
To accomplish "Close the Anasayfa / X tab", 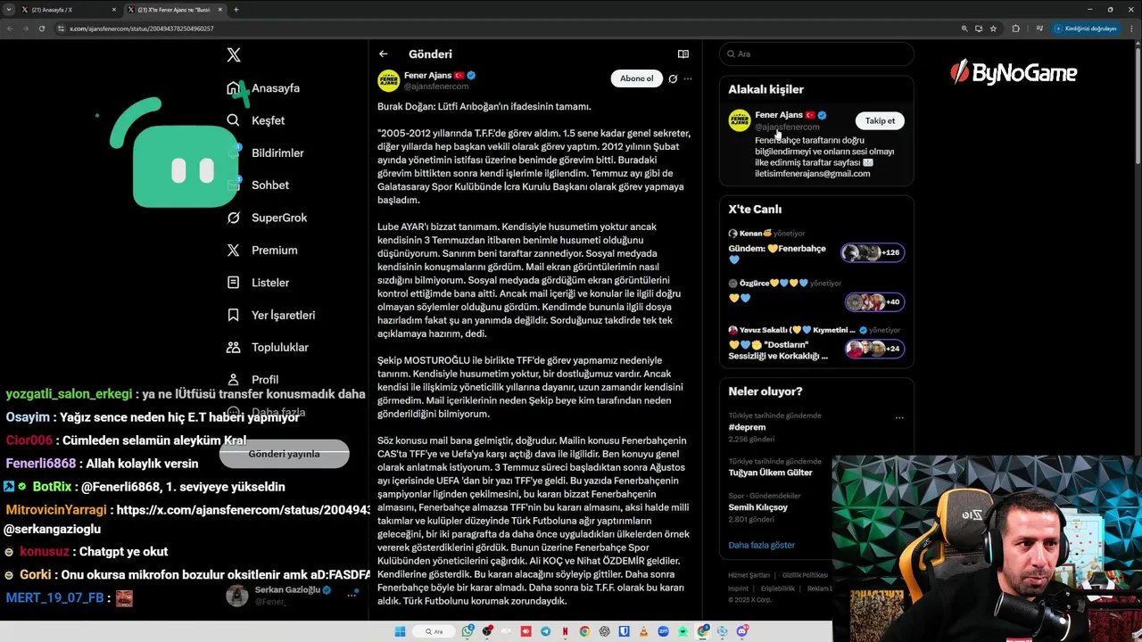I will click(114, 10).
